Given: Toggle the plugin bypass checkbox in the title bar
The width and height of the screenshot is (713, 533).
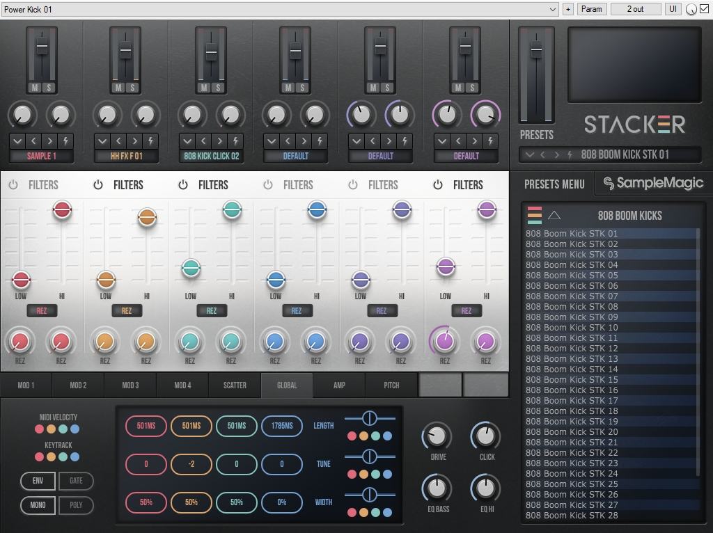Looking at the screenshot, I should [x=705, y=9].
